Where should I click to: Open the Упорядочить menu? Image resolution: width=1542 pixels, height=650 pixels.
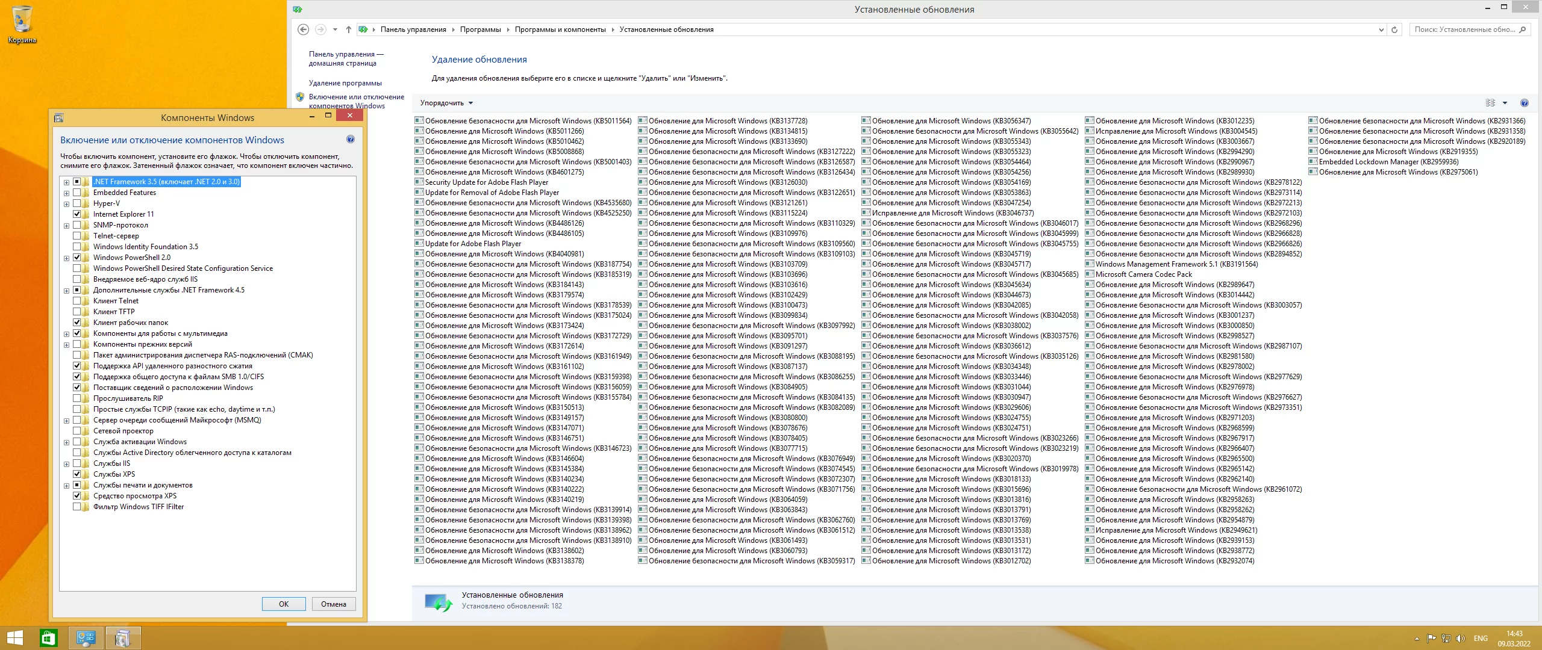(x=446, y=103)
